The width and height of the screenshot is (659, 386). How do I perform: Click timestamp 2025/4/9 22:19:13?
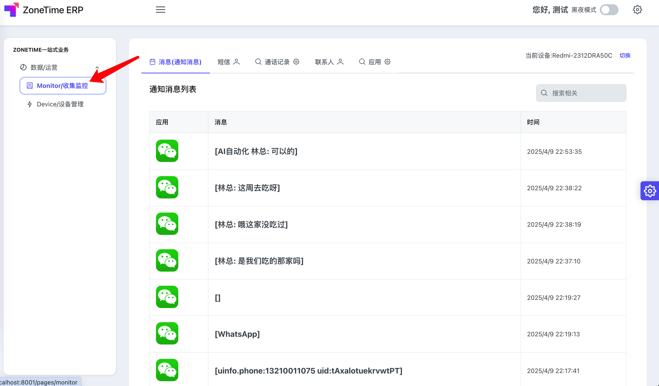click(x=553, y=334)
